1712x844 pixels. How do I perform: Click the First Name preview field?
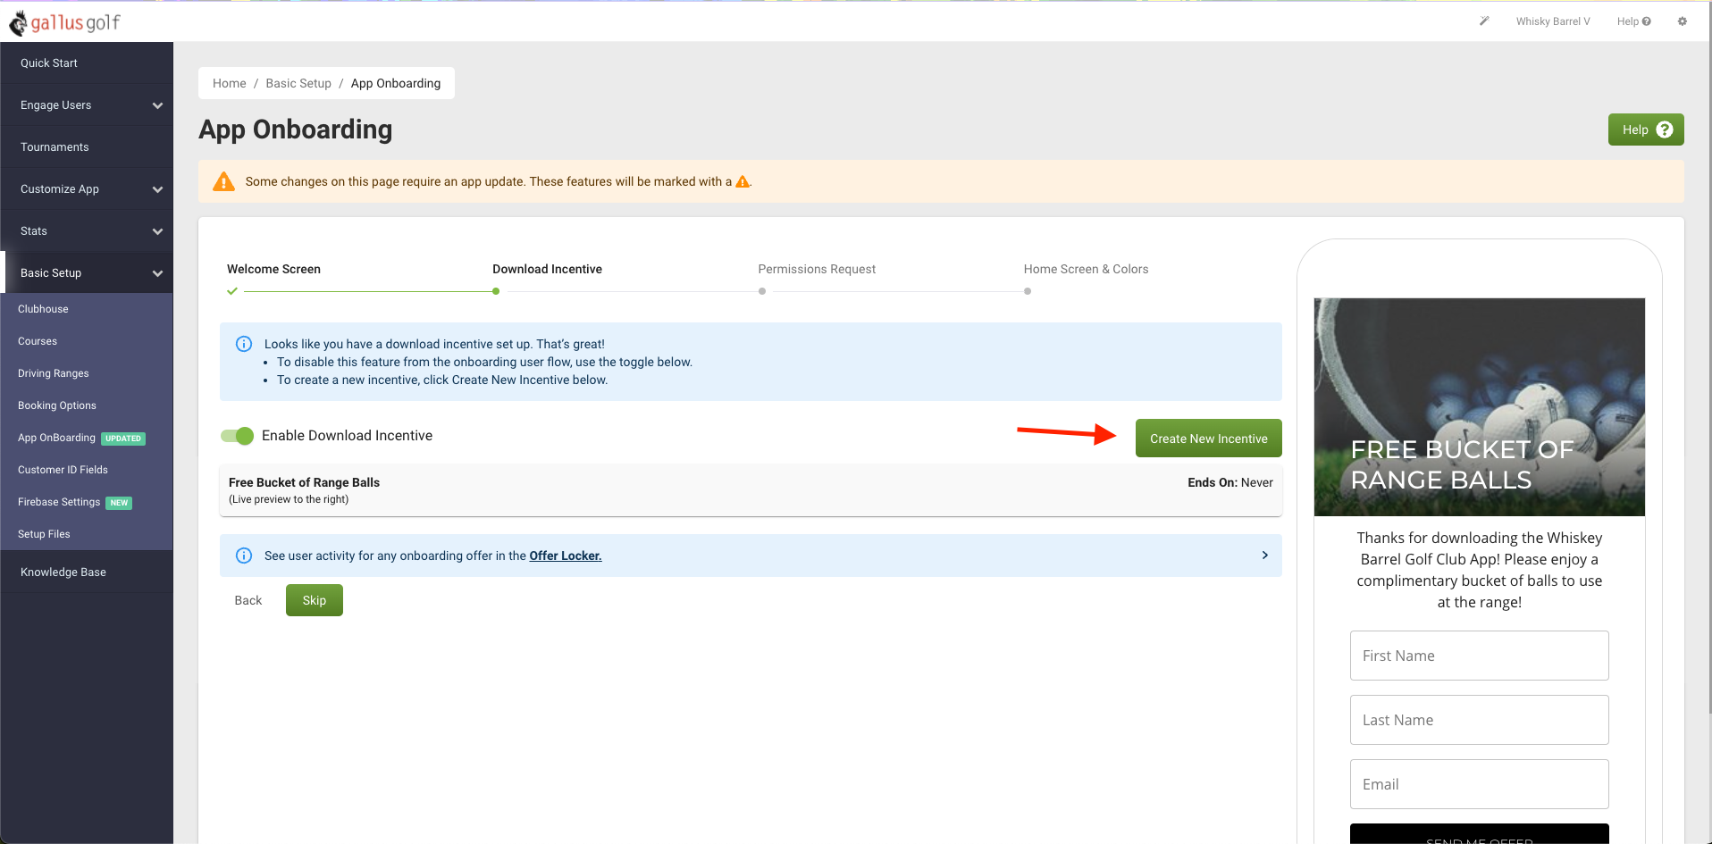click(x=1479, y=656)
